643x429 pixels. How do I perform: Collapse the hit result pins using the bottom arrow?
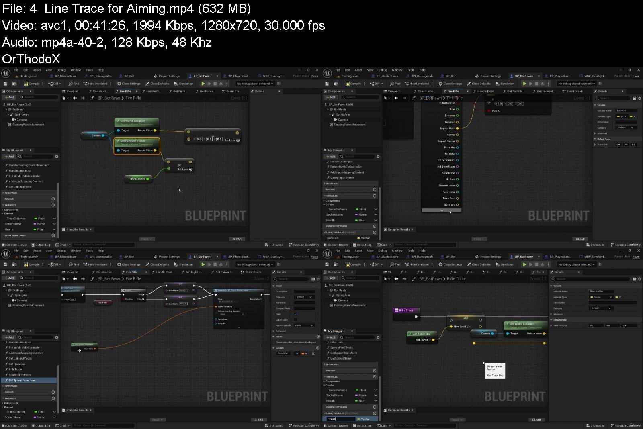click(x=441, y=210)
